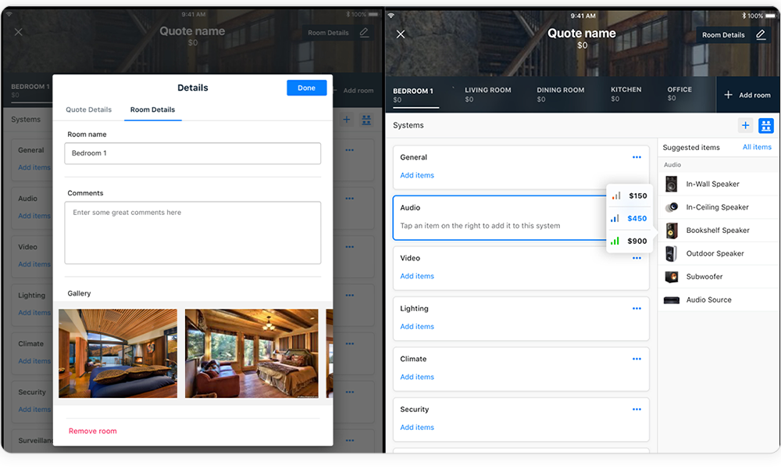Select the Bookshelf Speaker icon
Image resolution: width=781 pixels, height=473 pixels.
pos(672,231)
